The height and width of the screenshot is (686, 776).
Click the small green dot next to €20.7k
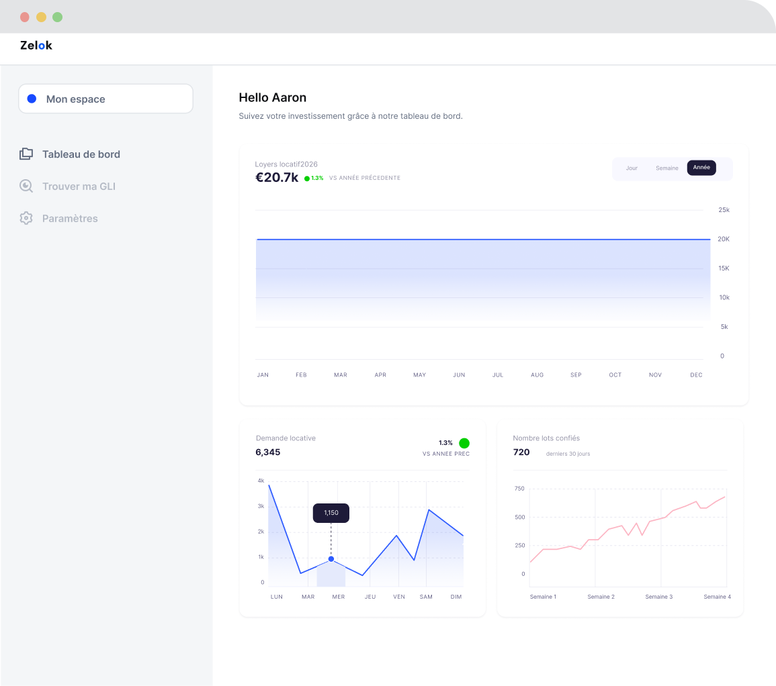307,179
